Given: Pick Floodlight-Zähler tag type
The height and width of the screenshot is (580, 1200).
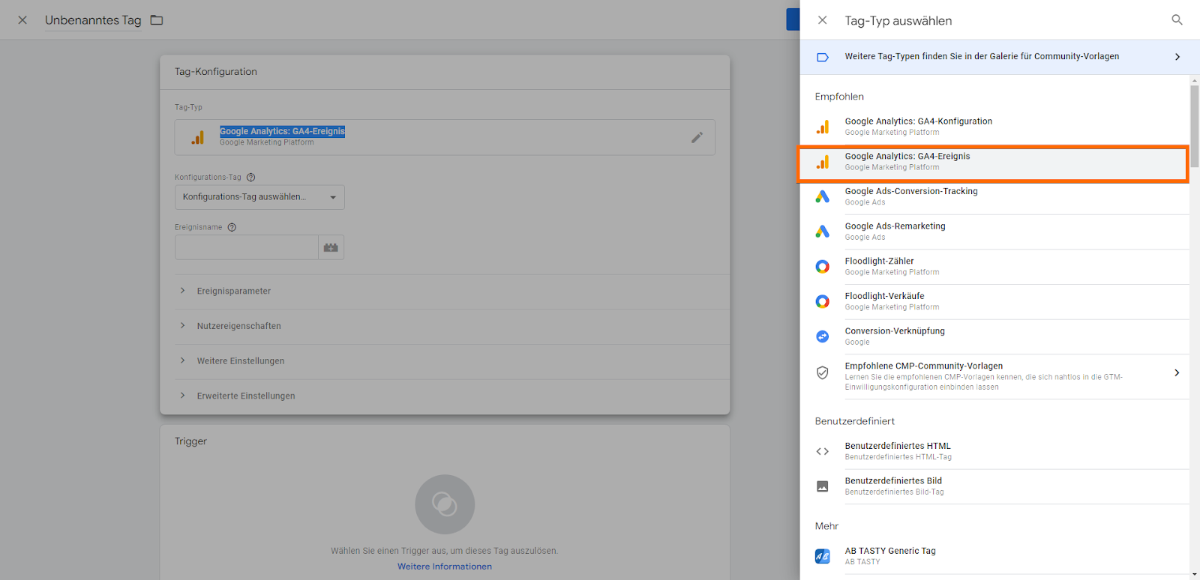Looking at the screenshot, I should [x=994, y=267].
